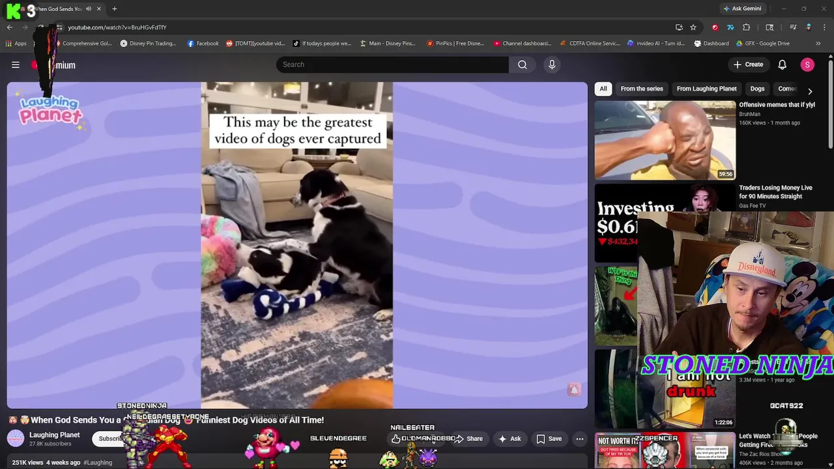Select the Comedy filter chip
This screenshot has height=469, width=834.
tap(786, 89)
